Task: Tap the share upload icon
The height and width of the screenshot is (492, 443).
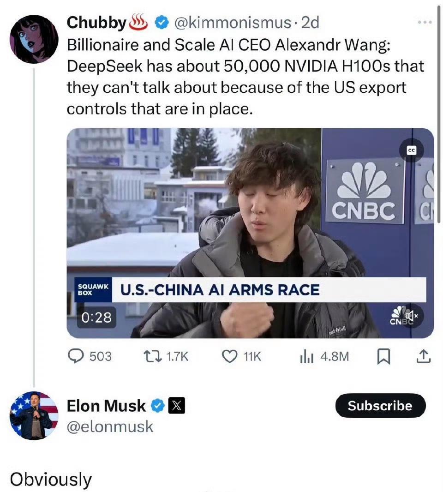Action: (424, 356)
